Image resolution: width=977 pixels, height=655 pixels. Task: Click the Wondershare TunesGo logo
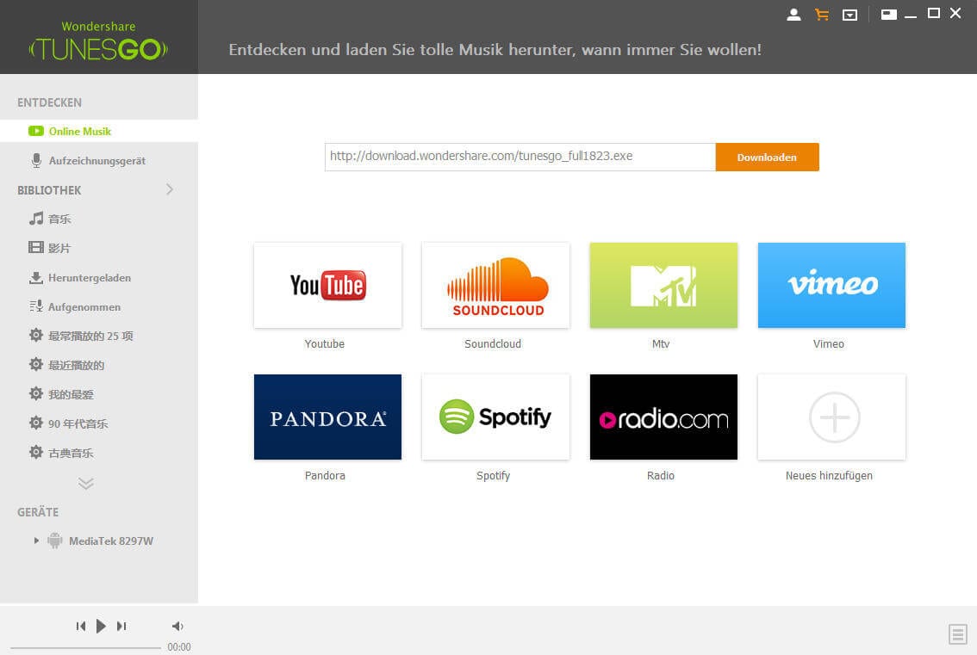click(x=98, y=41)
